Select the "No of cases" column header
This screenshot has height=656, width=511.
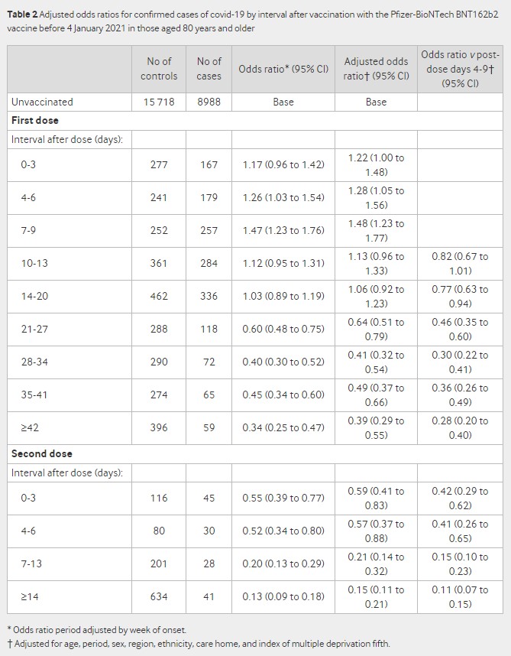(x=209, y=68)
